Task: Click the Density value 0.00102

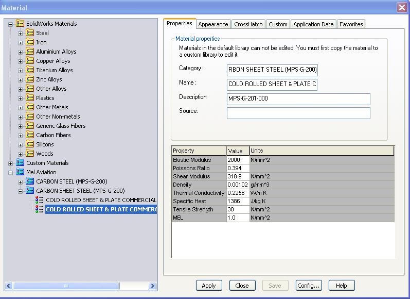Action: point(238,185)
